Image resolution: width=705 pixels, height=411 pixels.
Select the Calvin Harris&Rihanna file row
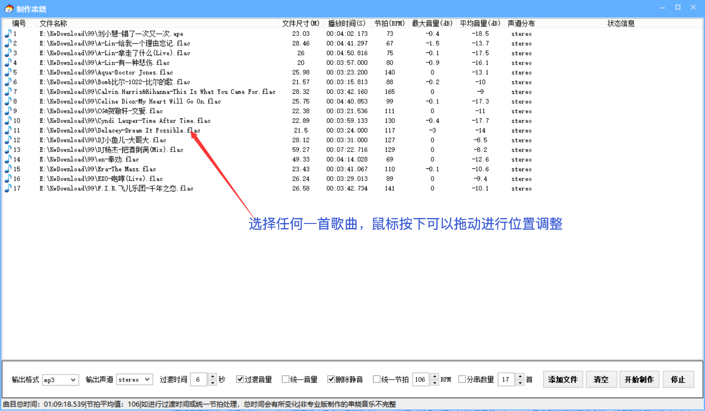tap(157, 91)
